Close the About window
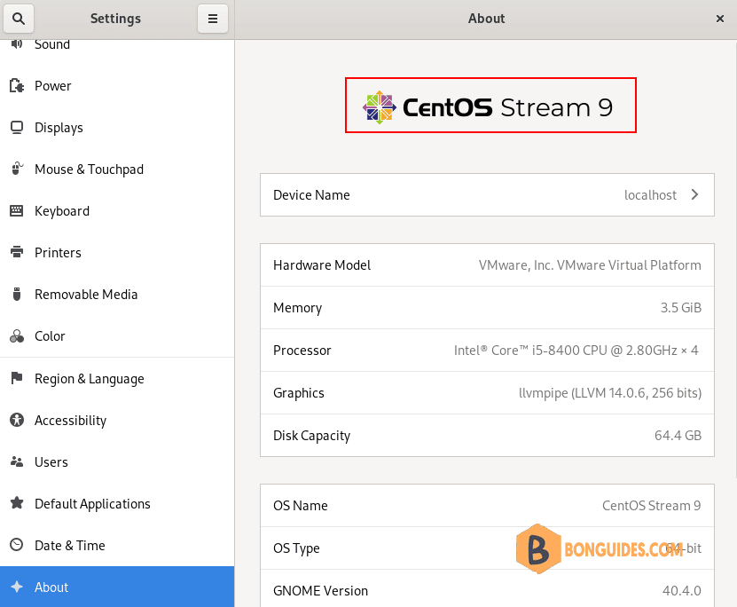The height and width of the screenshot is (607, 737). (719, 19)
